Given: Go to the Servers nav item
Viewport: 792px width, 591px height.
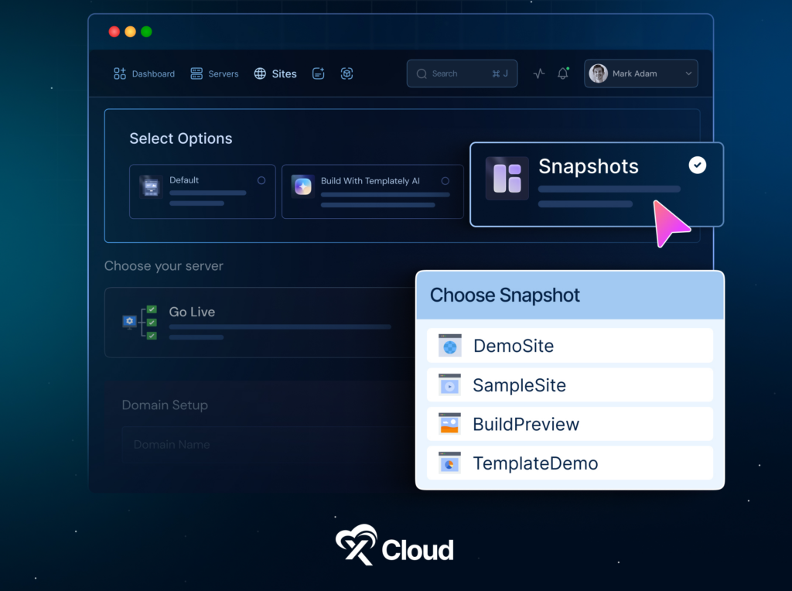Looking at the screenshot, I should (214, 73).
